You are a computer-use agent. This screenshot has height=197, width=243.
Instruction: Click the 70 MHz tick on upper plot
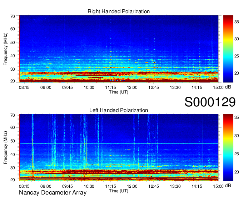pos(13,16)
